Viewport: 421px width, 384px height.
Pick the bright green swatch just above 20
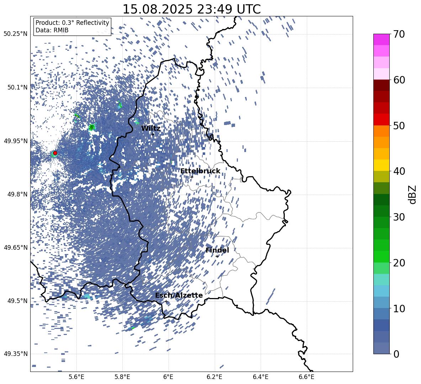click(381, 256)
